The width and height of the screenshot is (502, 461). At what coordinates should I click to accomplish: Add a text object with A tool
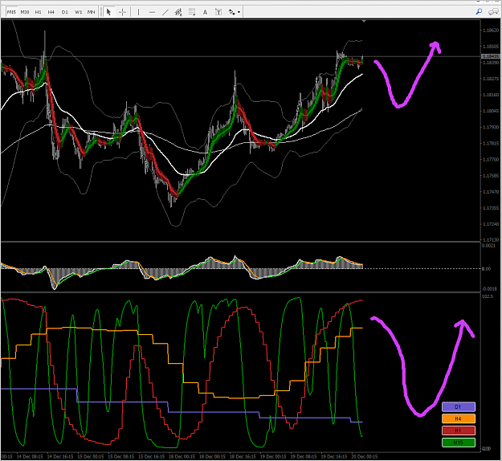205,12
